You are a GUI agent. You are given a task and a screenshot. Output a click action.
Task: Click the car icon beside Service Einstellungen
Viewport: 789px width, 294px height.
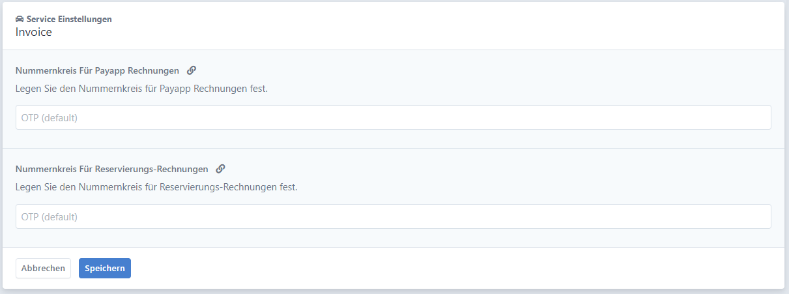coord(20,20)
